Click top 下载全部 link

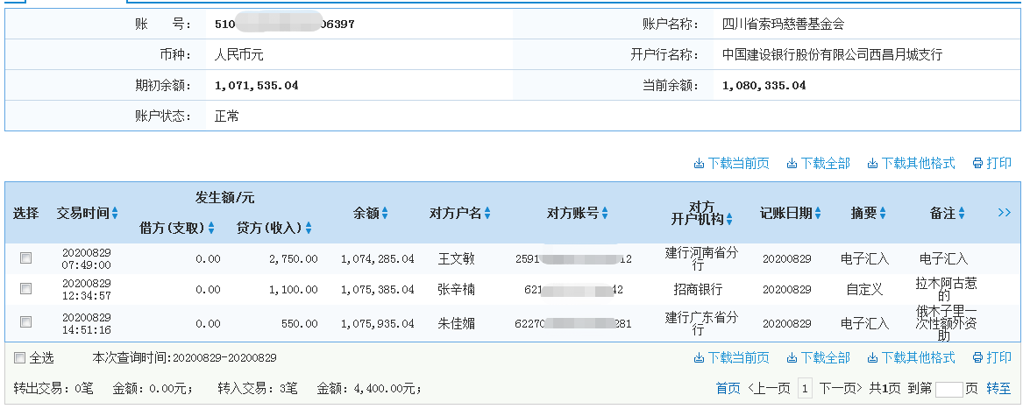click(818, 163)
